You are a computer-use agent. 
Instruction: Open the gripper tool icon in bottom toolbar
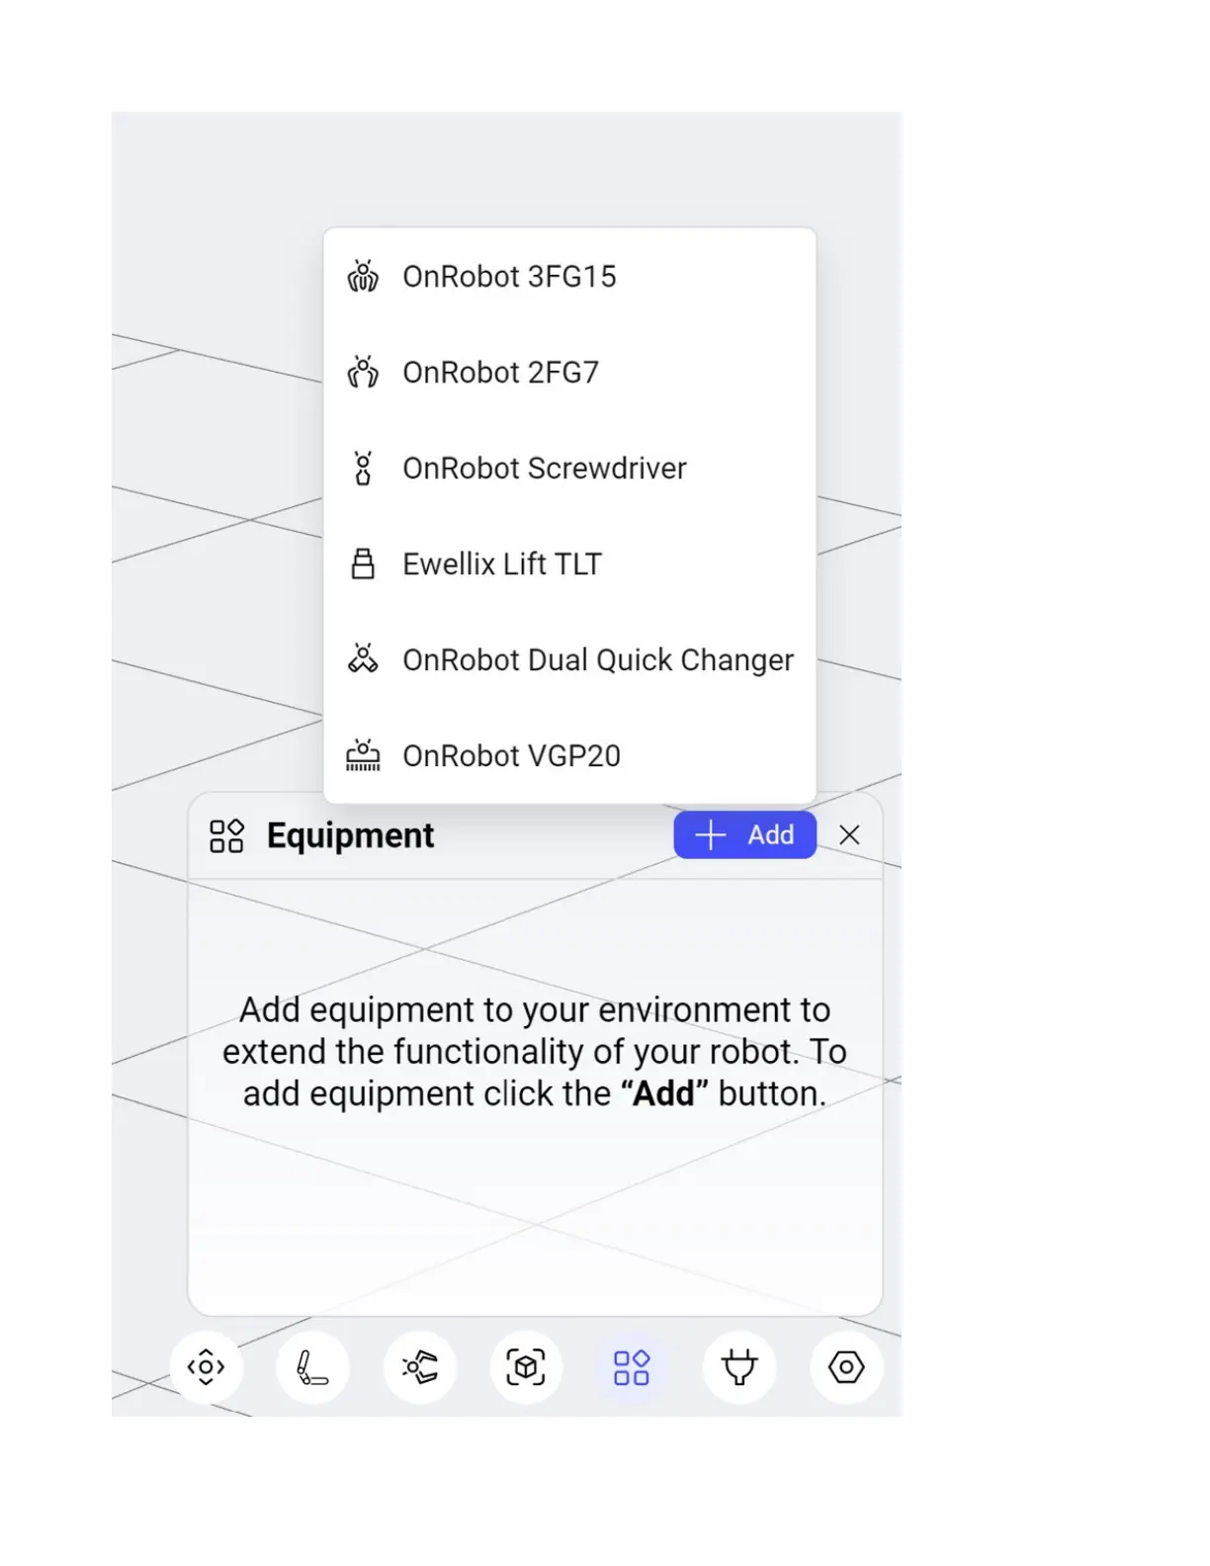[x=419, y=1367]
